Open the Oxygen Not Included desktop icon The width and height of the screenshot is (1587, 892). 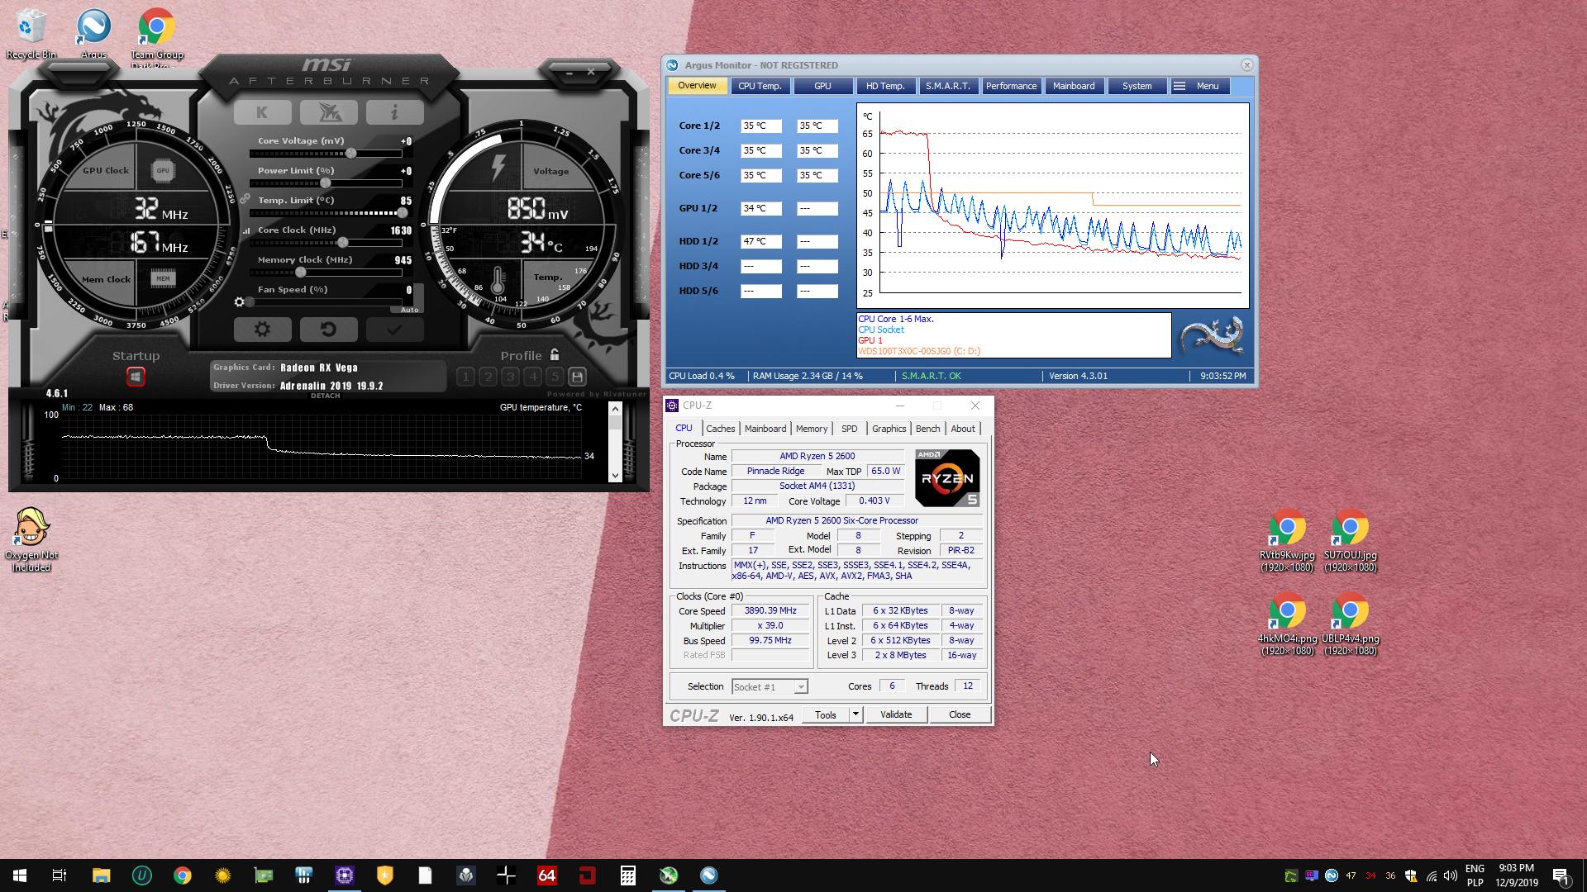[31, 540]
